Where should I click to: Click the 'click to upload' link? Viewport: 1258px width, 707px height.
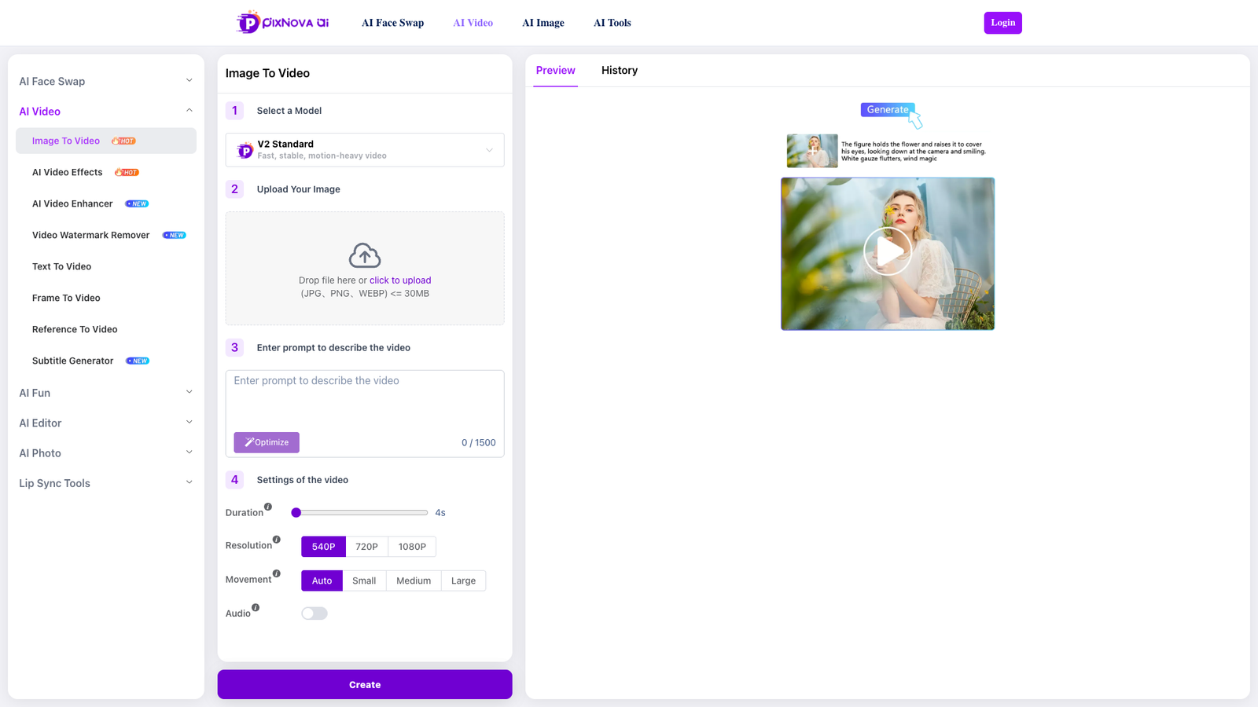click(x=400, y=280)
